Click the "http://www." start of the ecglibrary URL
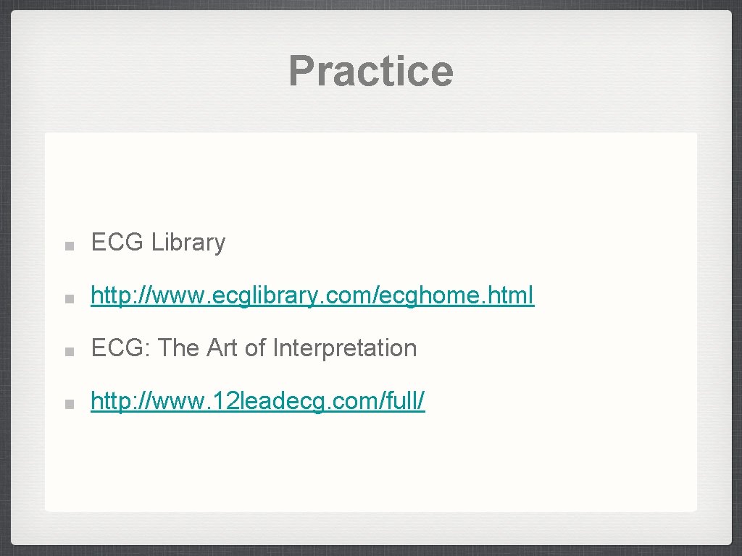742x556 pixels. [x=138, y=295]
